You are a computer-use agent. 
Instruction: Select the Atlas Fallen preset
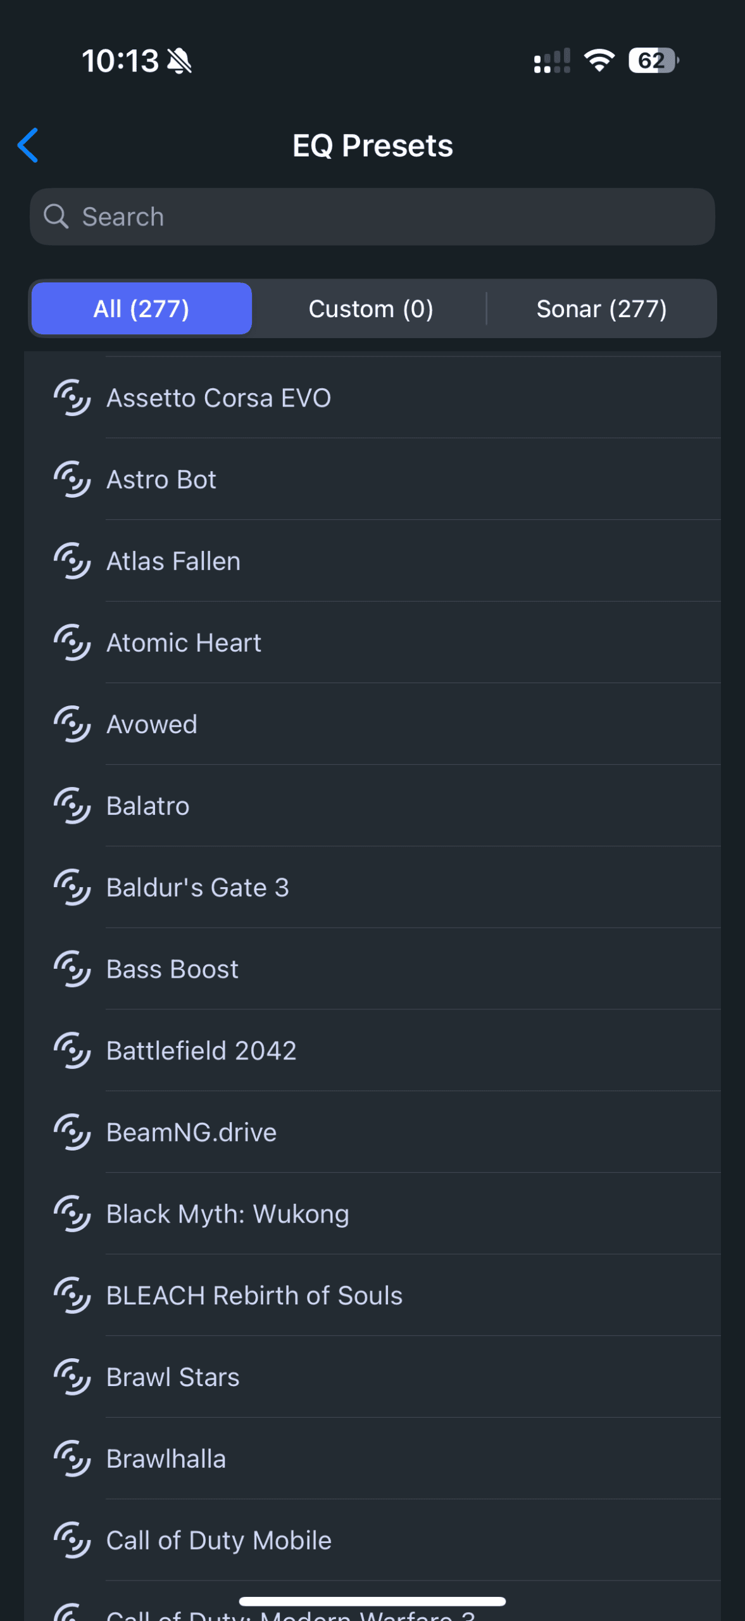pyautogui.click(x=372, y=561)
